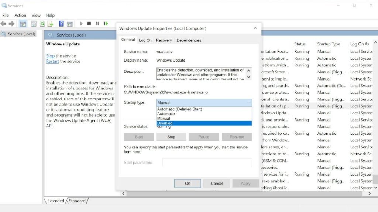This screenshot has height=212, width=378.
Task: Click the dialog Start button
Action: point(139,137)
